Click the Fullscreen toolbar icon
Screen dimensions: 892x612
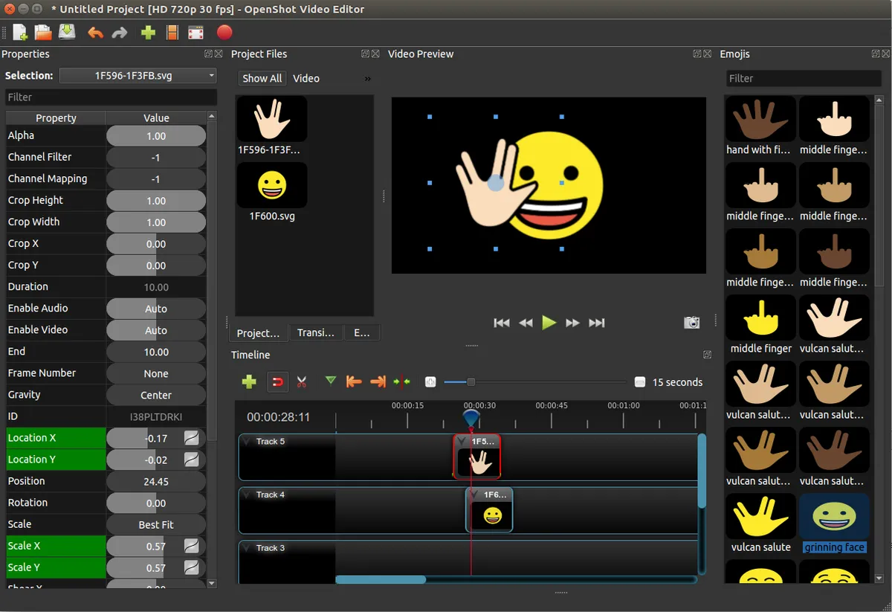[195, 33]
